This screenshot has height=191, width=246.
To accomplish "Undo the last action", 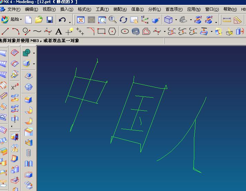I will pos(62,20).
